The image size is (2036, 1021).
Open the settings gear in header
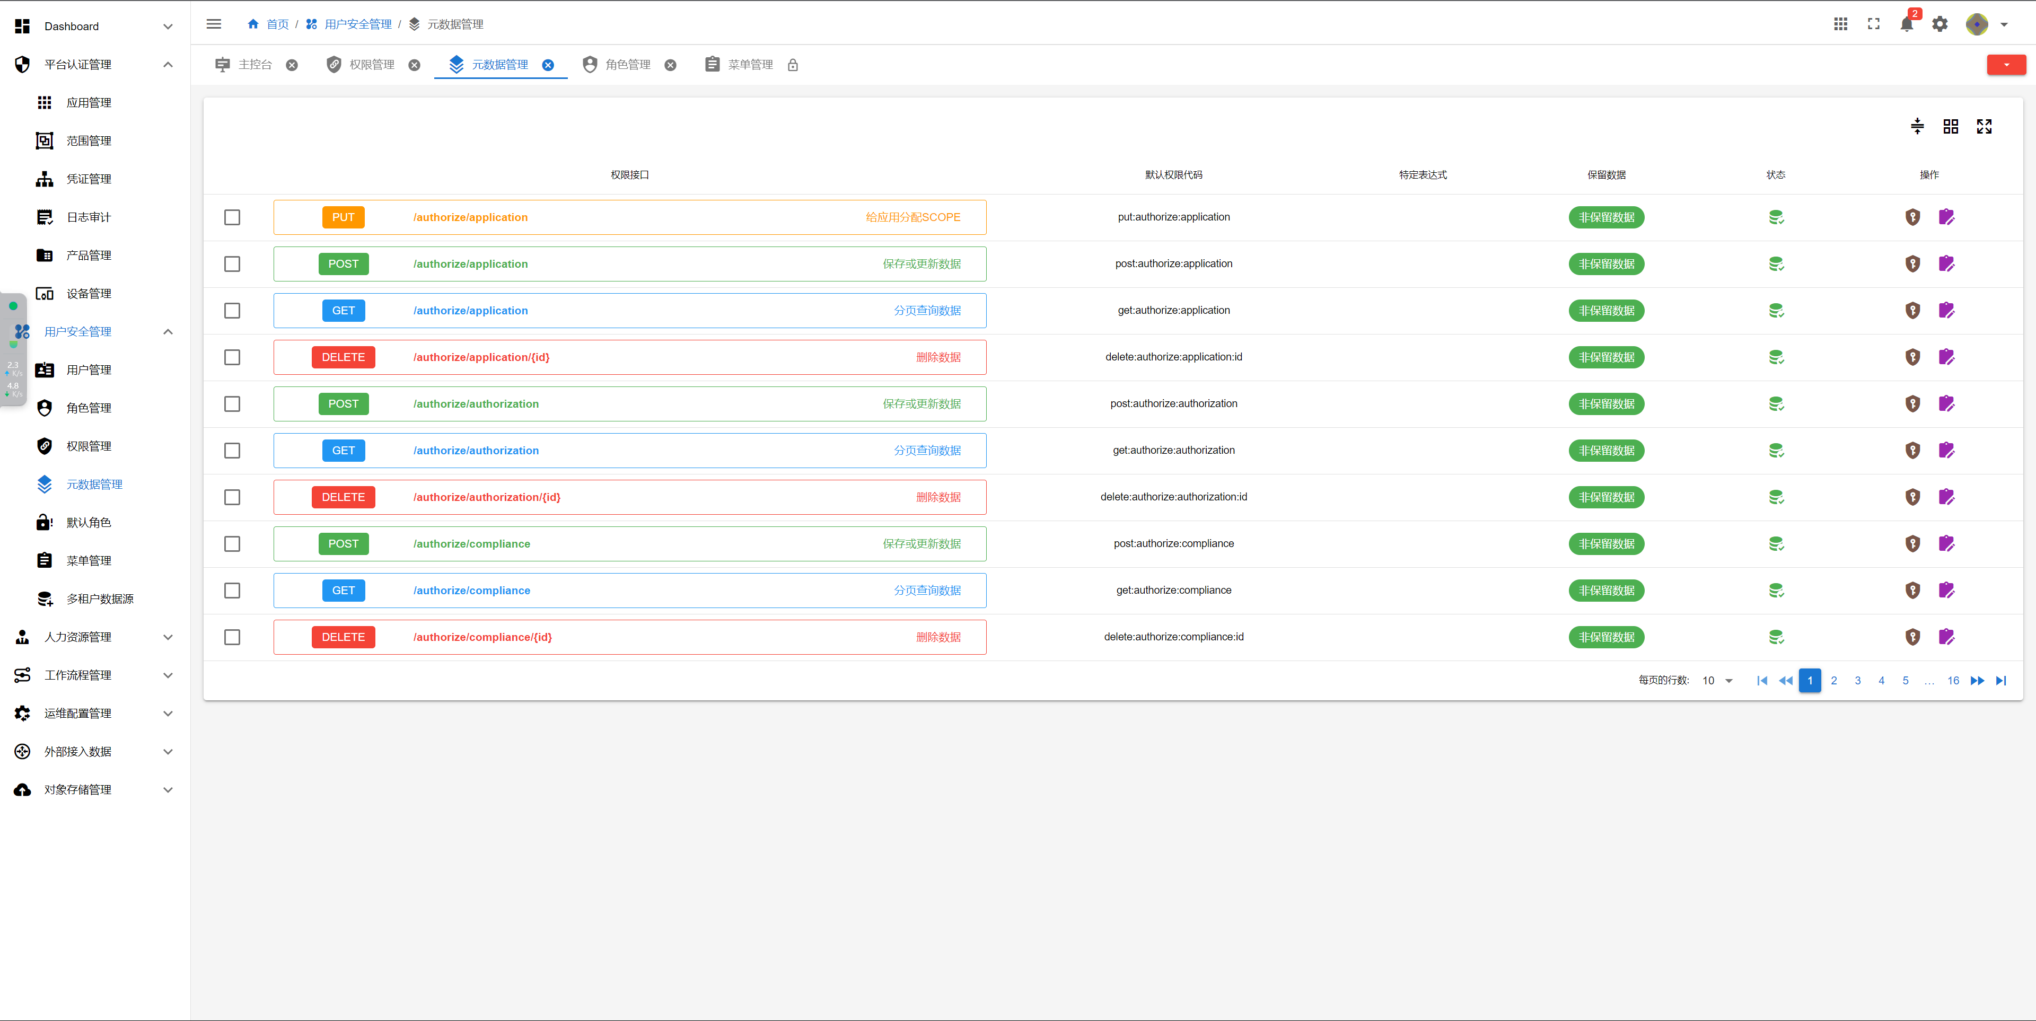tap(1940, 24)
